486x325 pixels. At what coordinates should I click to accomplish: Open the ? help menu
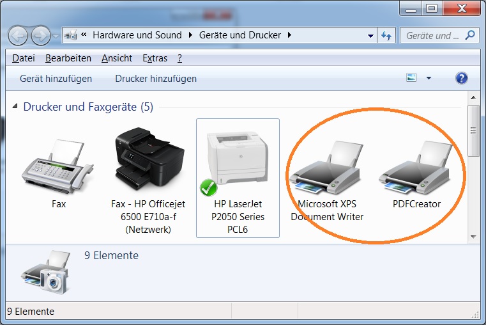(x=179, y=58)
